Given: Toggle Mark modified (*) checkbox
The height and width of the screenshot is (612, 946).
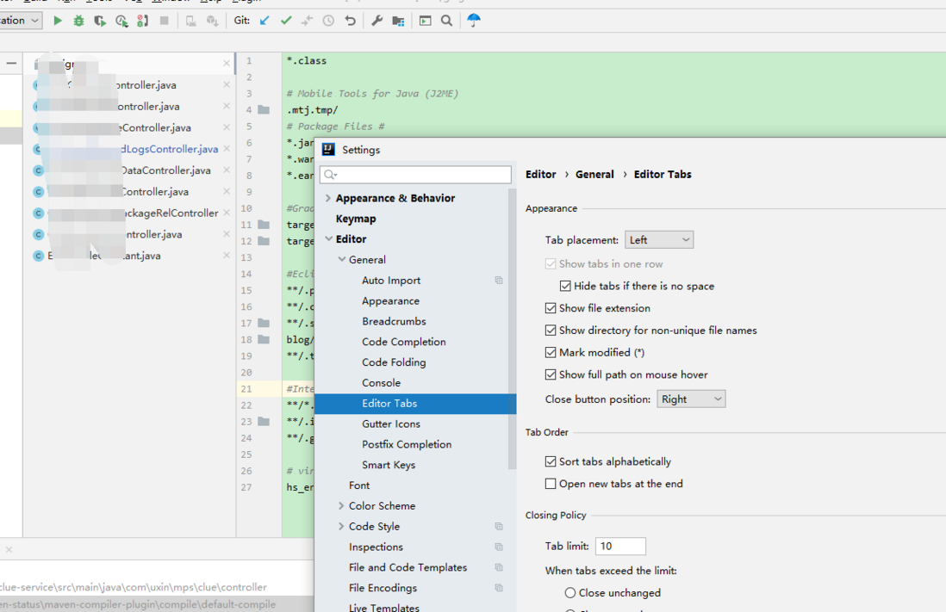Looking at the screenshot, I should pos(551,352).
